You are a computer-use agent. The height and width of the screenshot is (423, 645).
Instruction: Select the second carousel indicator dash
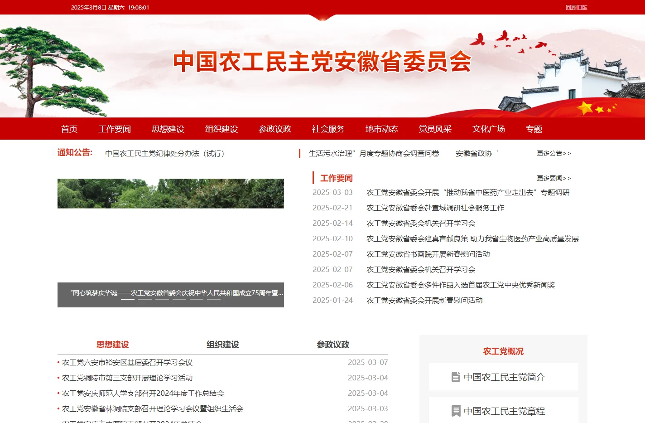click(x=145, y=299)
